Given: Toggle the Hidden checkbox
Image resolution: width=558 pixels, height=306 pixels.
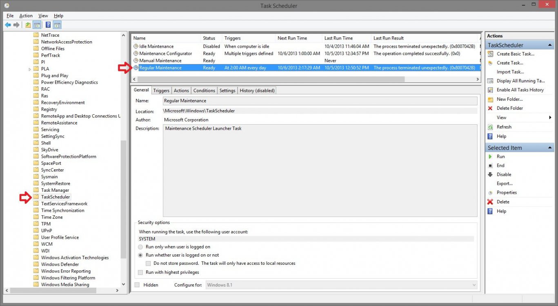Looking at the screenshot, I should [137, 285].
